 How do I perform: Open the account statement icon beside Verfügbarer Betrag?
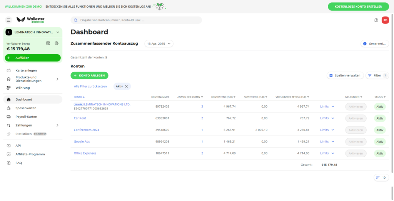(x=48, y=43)
